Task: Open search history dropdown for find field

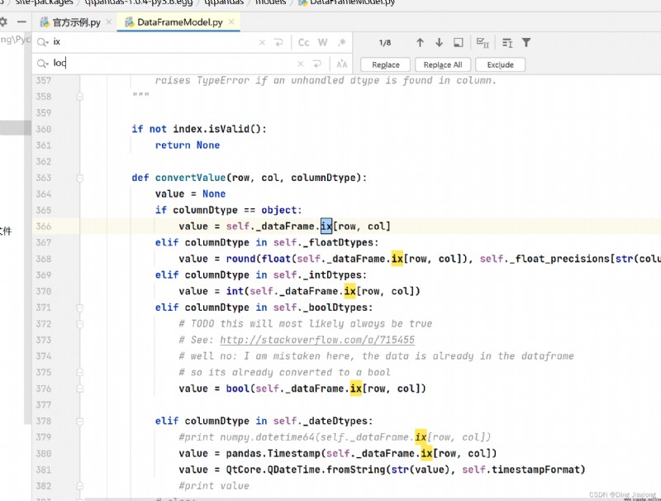Action: pos(43,42)
